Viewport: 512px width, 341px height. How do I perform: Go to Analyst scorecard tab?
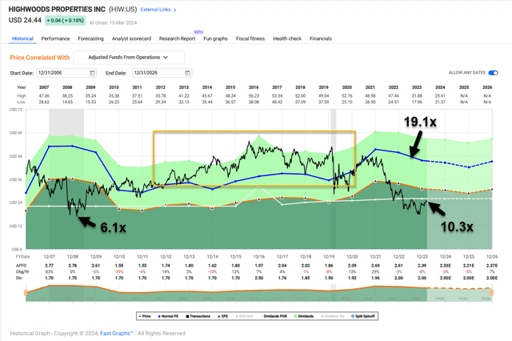tap(131, 38)
